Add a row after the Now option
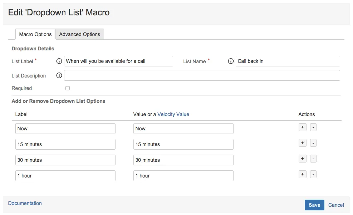The image size is (353, 215). [302, 127]
